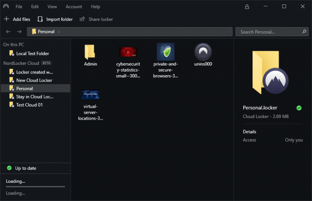
Task: Open the Help menu
Action: point(95,7)
